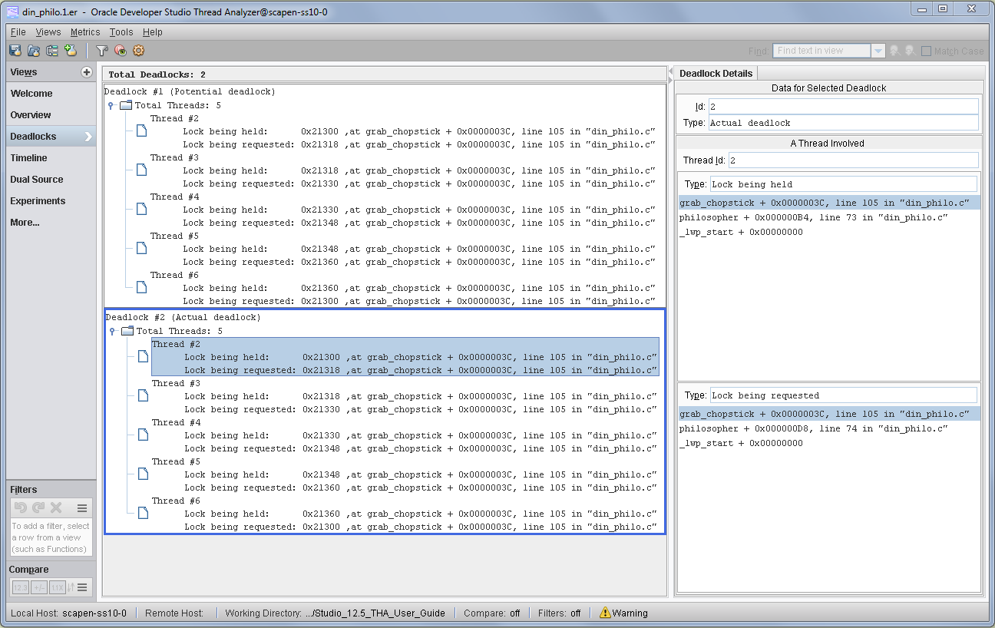The height and width of the screenshot is (628, 995).
Task: Click the Find Previous arrow icon
Action: coord(894,51)
